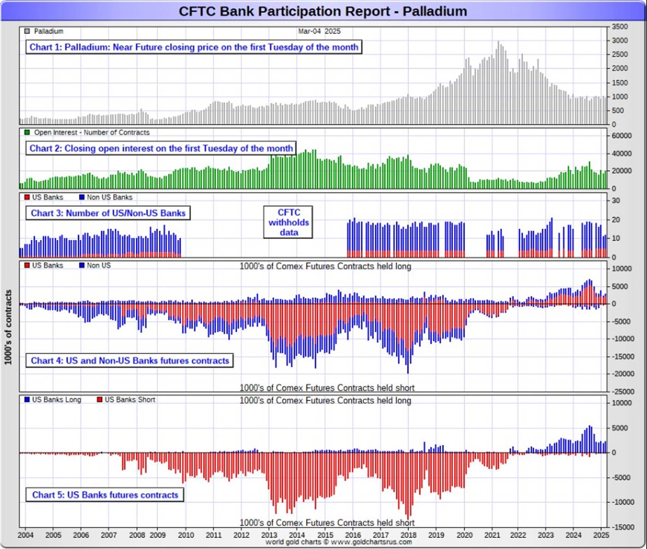
Task: Click the blue Non US swatch in Chart 4 legend
Action: point(82,266)
